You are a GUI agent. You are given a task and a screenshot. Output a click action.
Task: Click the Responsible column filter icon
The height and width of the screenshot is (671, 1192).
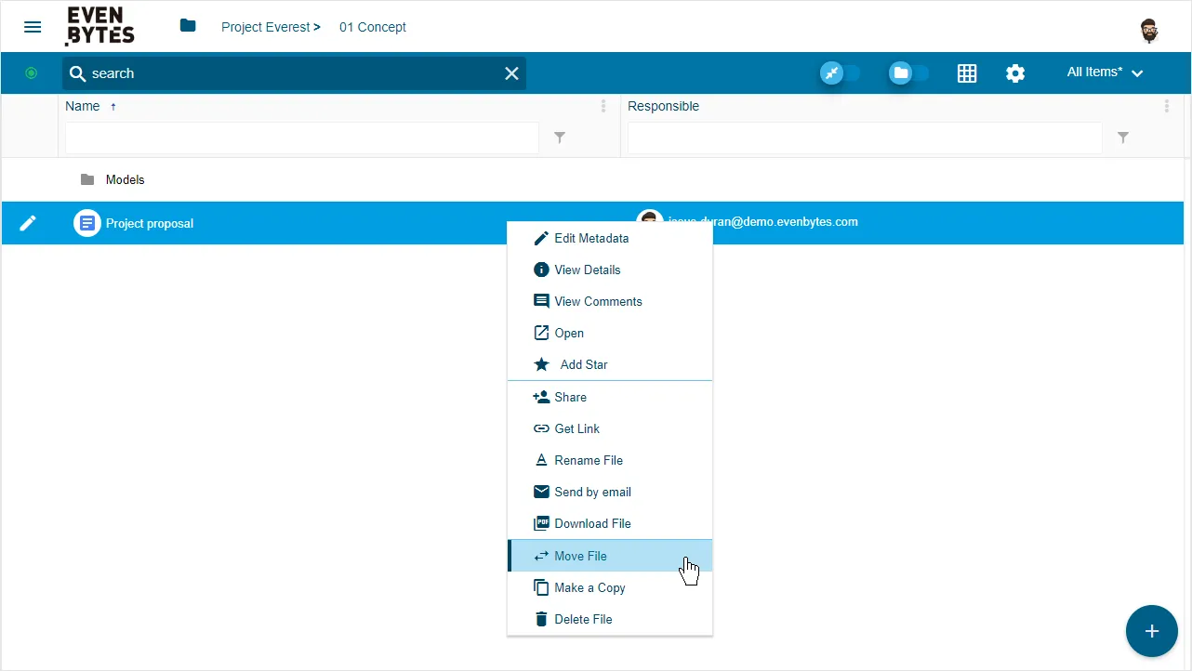click(1123, 138)
